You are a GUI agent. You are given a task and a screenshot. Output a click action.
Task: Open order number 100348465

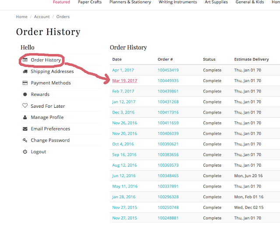pyautogui.click(x=168, y=176)
